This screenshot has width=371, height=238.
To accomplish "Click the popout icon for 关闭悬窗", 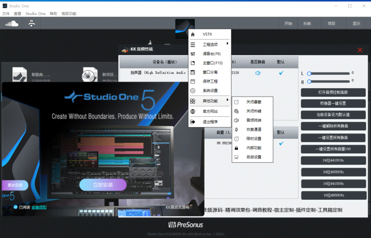I will tap(237, 102).
